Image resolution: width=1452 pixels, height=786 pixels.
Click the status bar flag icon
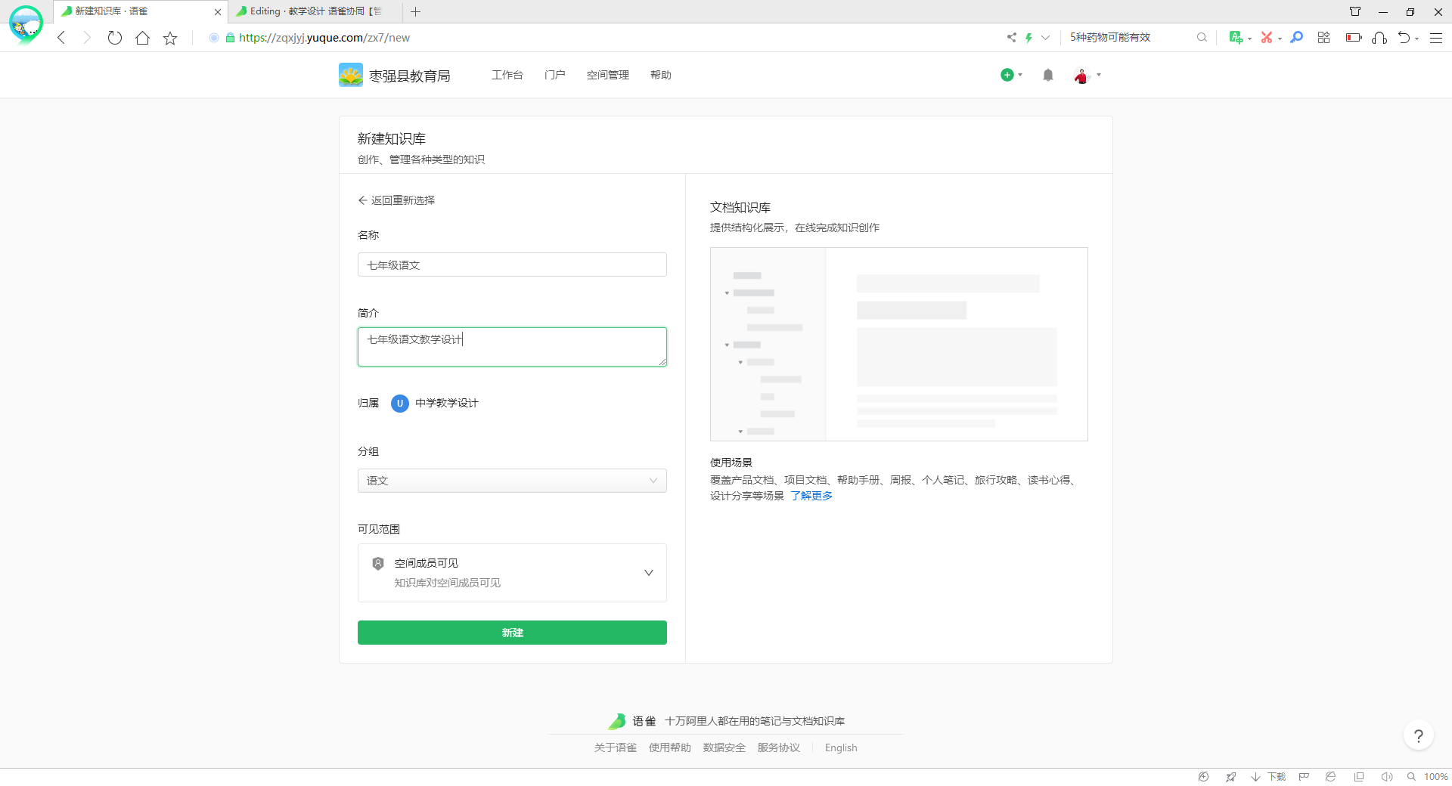1304,777
